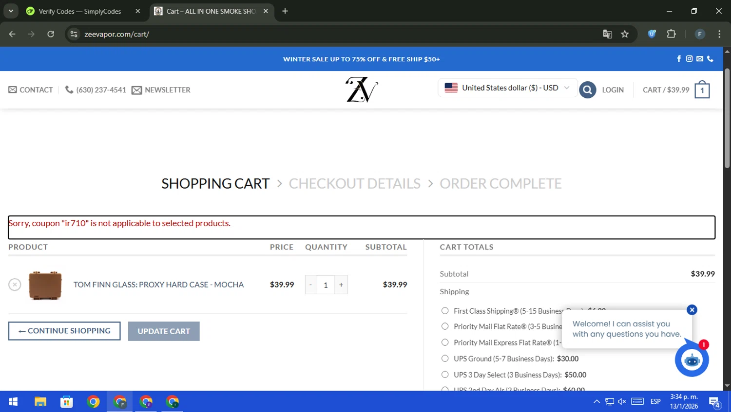Open the tab search dropdown arrow
731x412 pixels.
(x=11, y=11)
